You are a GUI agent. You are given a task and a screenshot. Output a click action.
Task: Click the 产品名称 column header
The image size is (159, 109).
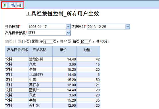tap(41, 51)
